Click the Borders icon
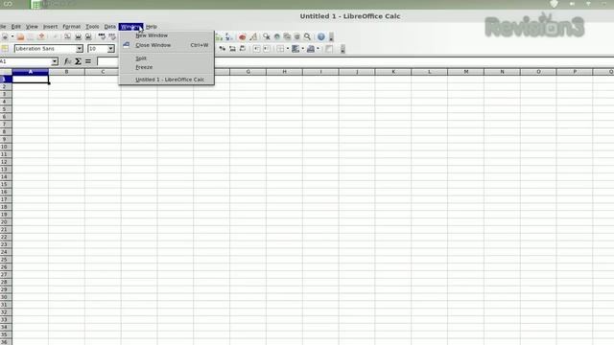The height and width of the screenshot is (345, 614). pos(280,49)
